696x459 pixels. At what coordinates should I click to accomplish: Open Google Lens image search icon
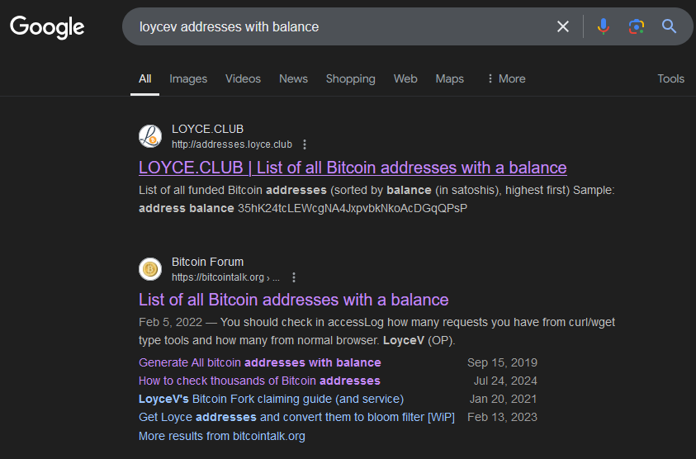(637, 26)
